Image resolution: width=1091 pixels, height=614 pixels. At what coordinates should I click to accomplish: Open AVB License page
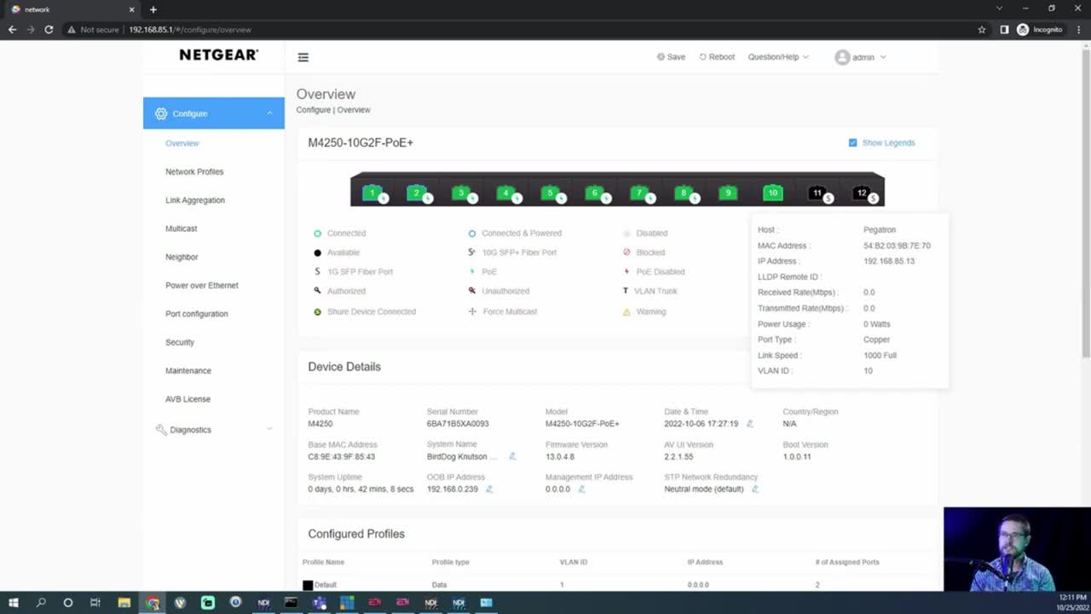click(188, 399)
